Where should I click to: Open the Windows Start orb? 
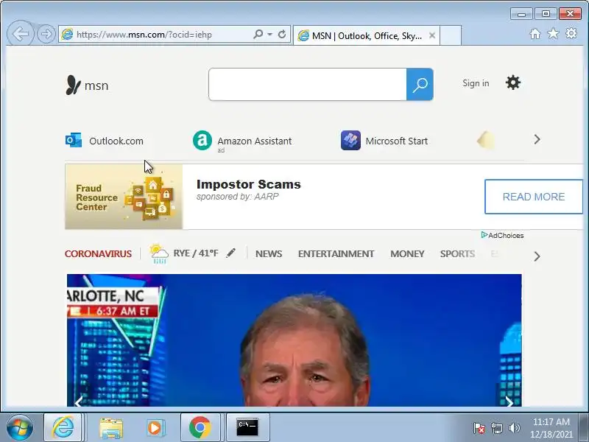[19, 427]
